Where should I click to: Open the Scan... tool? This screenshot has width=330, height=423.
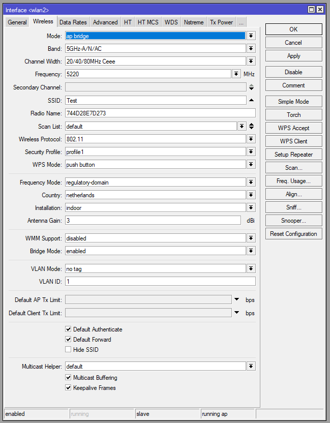click(x=293, y=168)
